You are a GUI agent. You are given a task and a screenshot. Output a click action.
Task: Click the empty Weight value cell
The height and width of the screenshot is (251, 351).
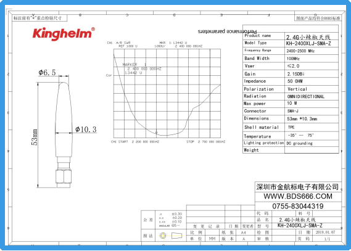pos(312,150)
